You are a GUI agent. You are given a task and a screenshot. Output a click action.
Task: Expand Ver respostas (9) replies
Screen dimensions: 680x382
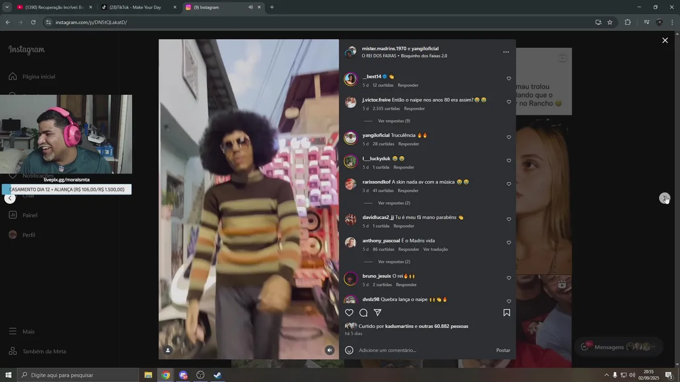[x=394, y=121]
